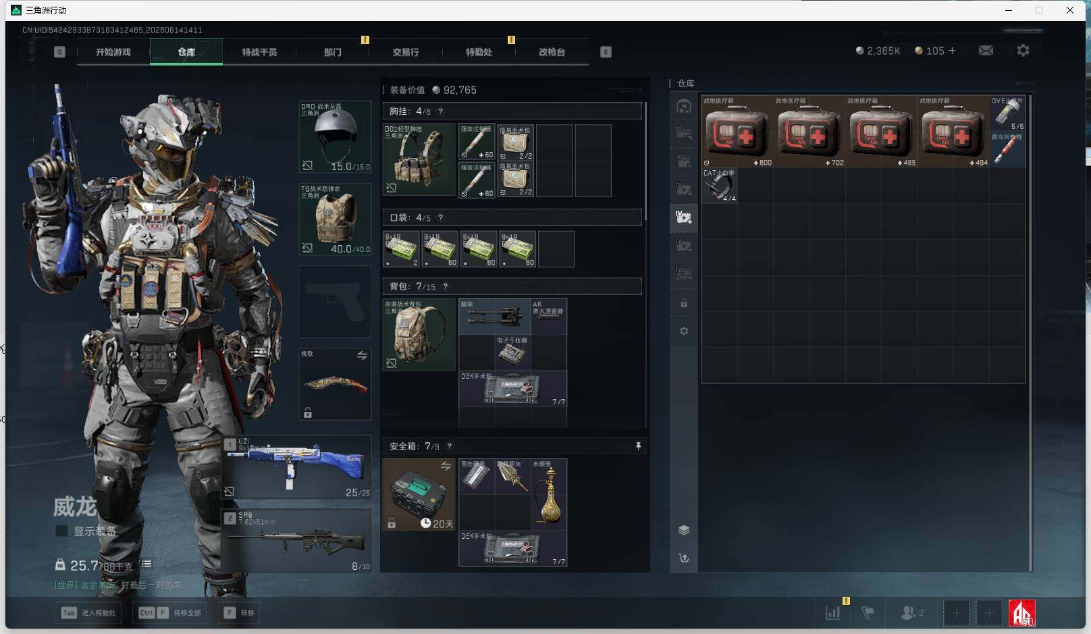Screen dimensions: 1091x634
Task: Click the auto-sort icon at 仓库 sidebar bottom
Action: point(684,558)
